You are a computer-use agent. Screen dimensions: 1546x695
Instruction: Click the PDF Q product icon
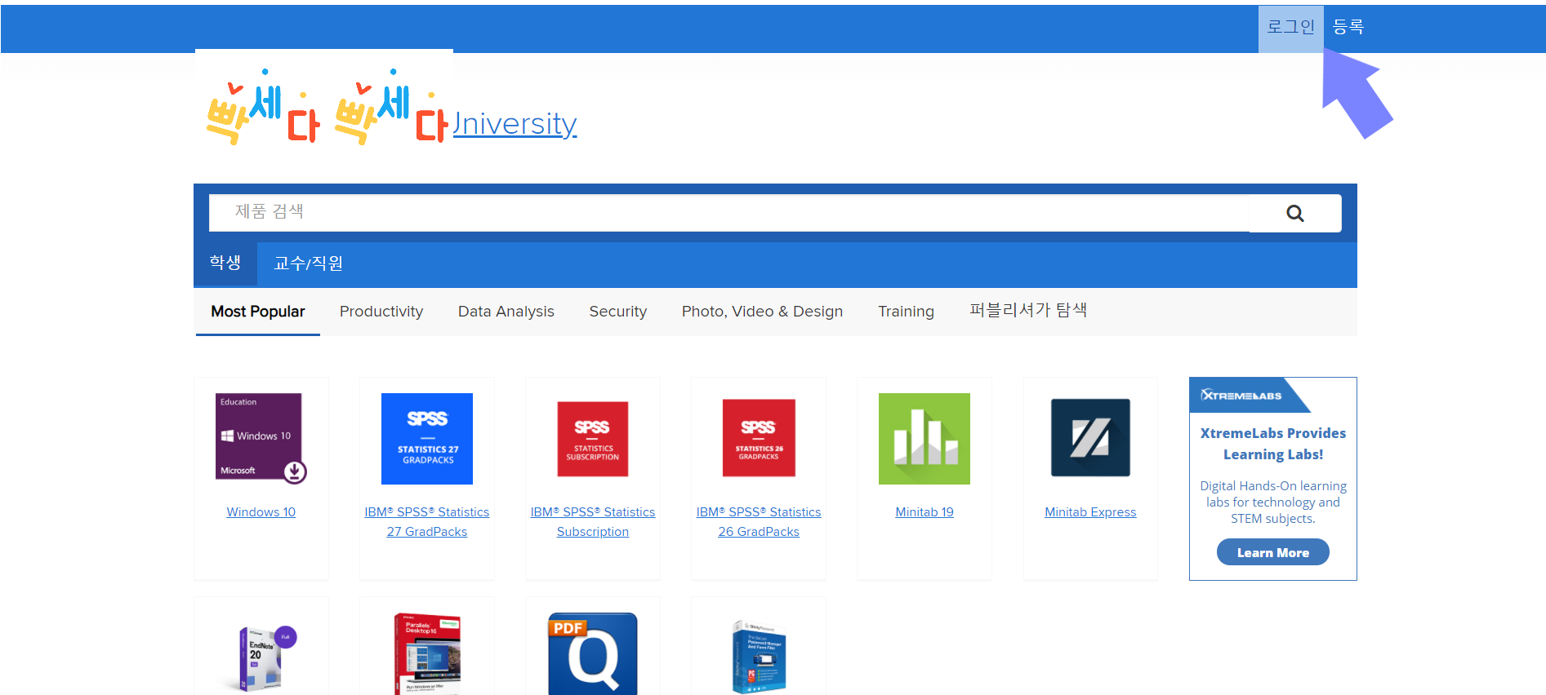tap(593, 654)
